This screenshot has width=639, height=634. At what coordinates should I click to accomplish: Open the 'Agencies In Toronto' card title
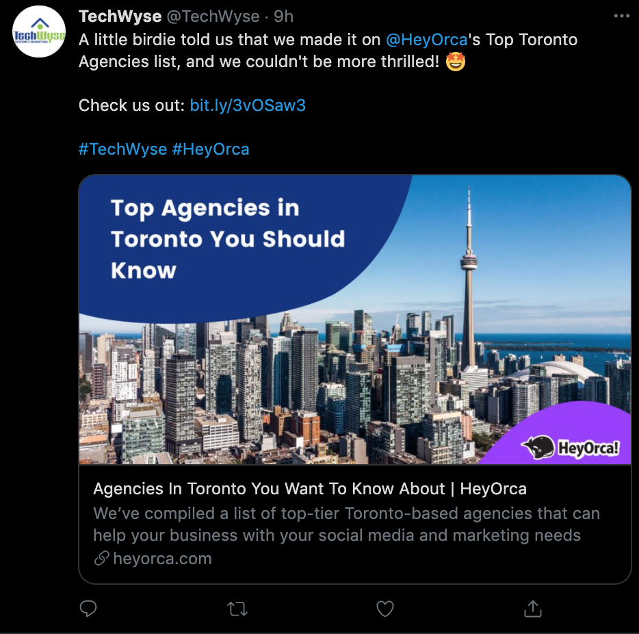coord(310,488)
